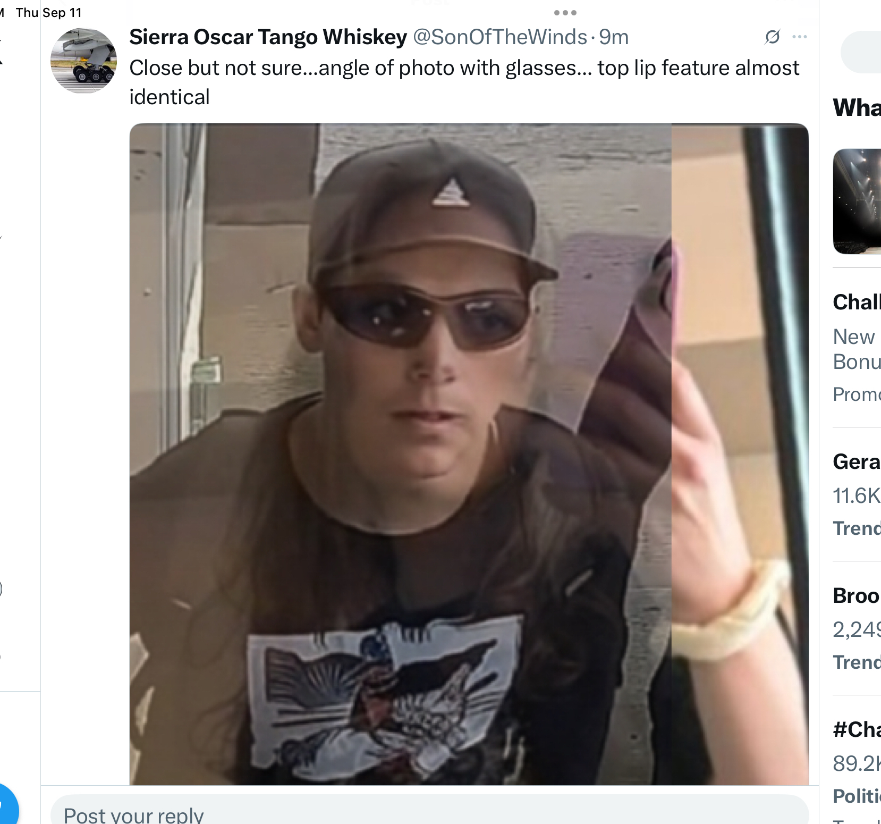Click the What's happening sidebar heading

pos(857,107)
